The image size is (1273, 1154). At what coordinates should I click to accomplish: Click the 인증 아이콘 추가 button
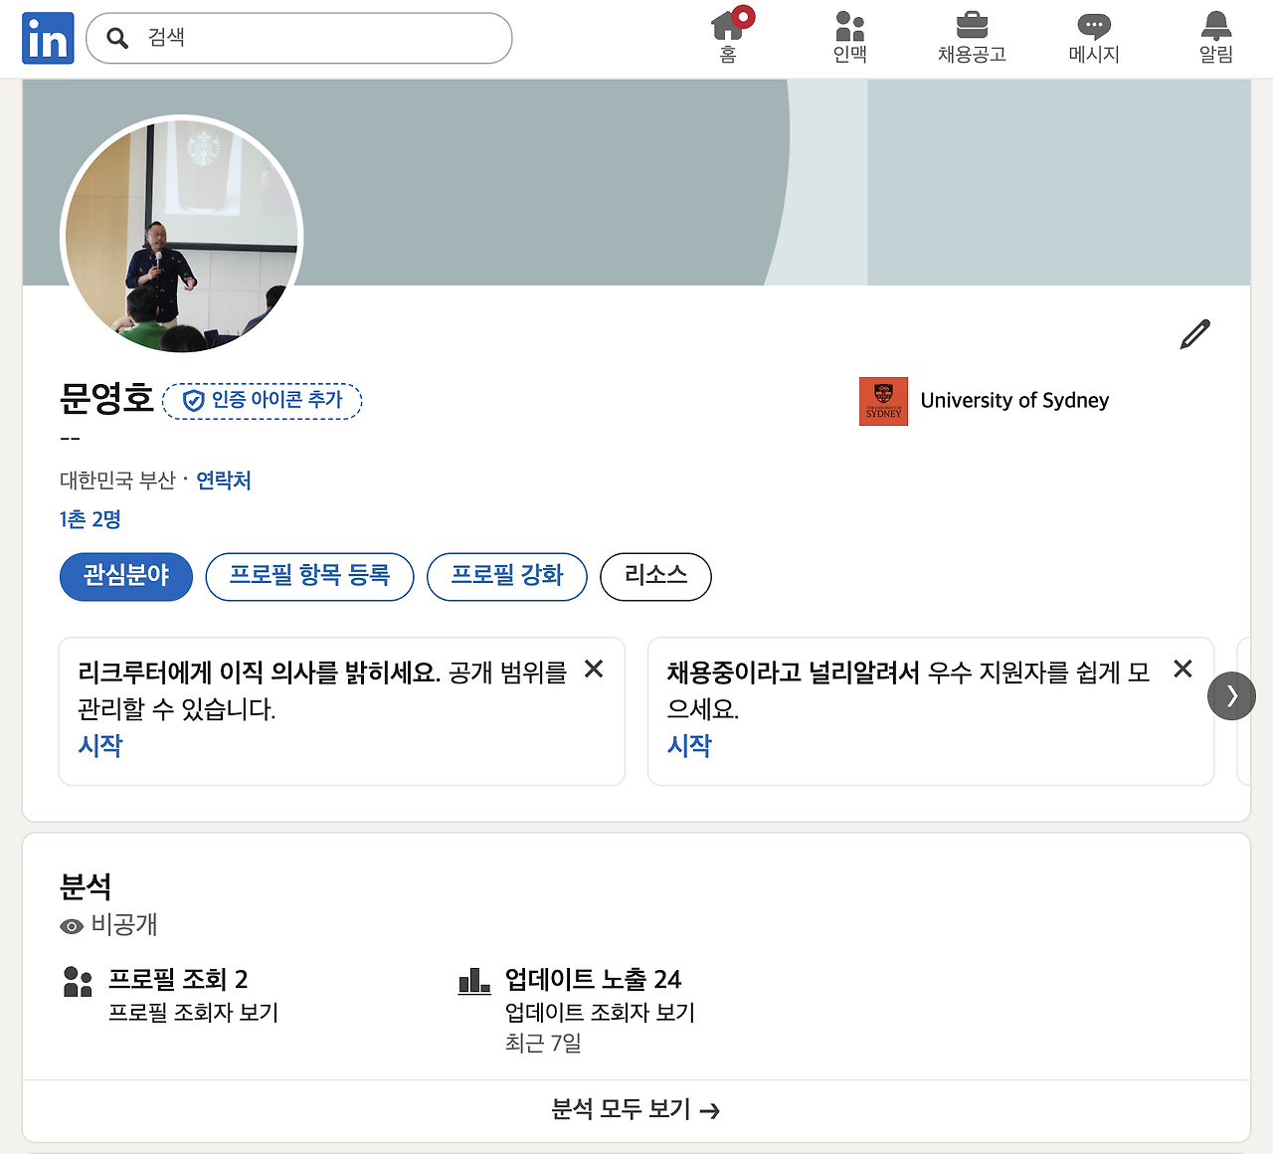pyautogui.click(x=262, y=401)
